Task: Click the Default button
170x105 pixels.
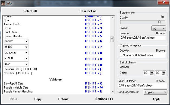Action: coord(63,99)
